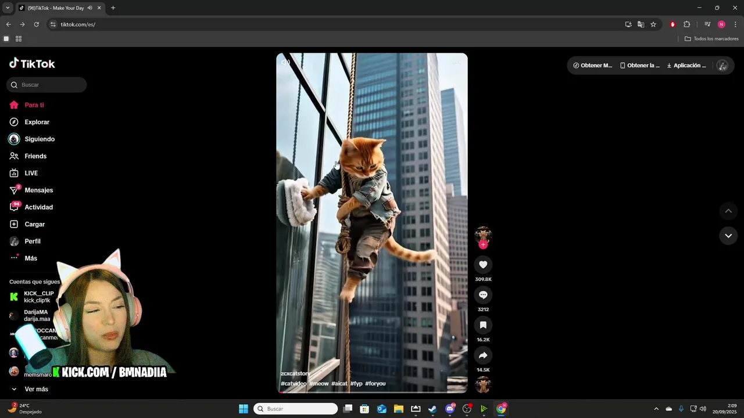Click the taskbar Buscar search box
The height and width of the screenshot is (418, 744).
click(296, 409)
